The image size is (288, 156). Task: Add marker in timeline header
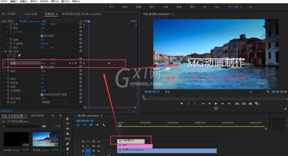pyautogui.click(x=97, y=125)
